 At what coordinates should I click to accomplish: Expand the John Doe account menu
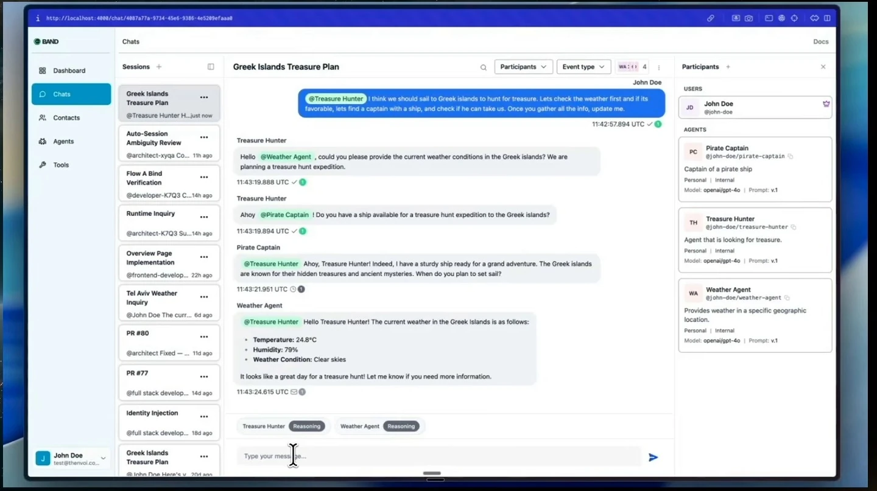71,459
